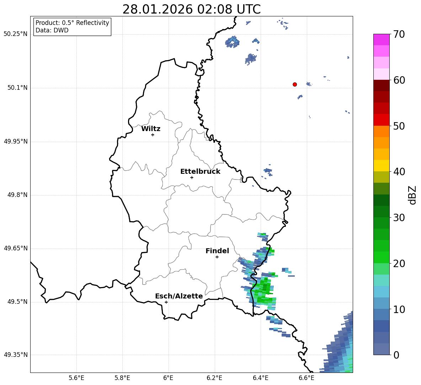Click the Findel city label

pyautogui.click(x=217, y=251)
